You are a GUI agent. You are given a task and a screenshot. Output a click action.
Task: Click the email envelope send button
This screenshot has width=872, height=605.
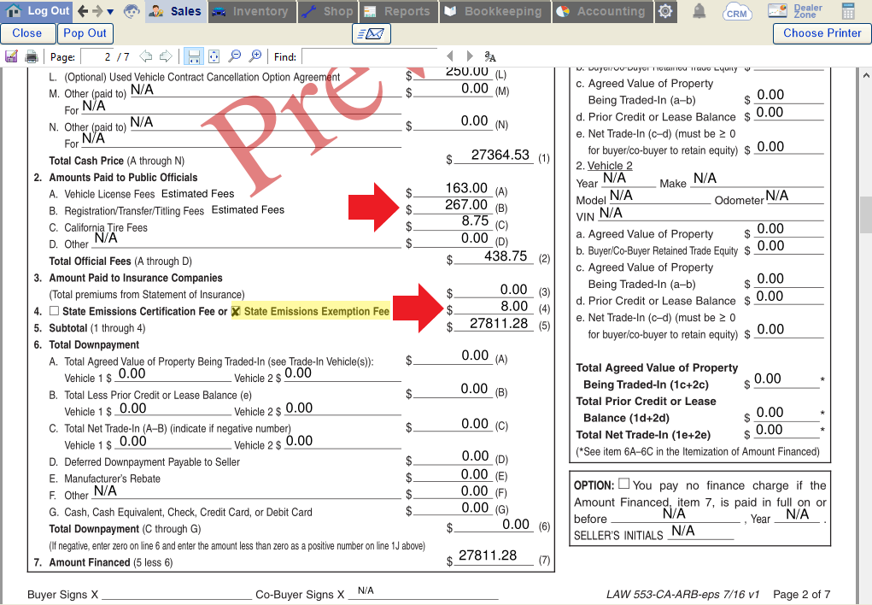[371, 33]
